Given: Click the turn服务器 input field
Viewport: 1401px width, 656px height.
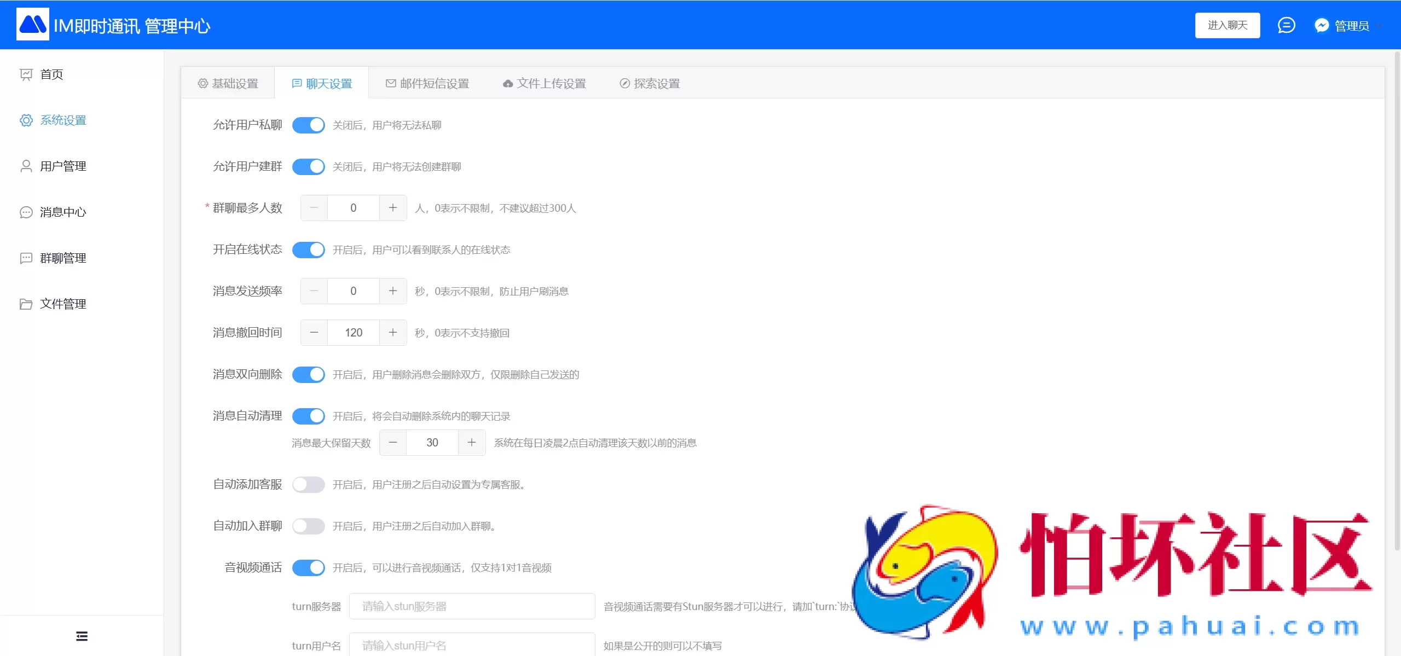Looking at the screenshot, I should coord(472,606).
